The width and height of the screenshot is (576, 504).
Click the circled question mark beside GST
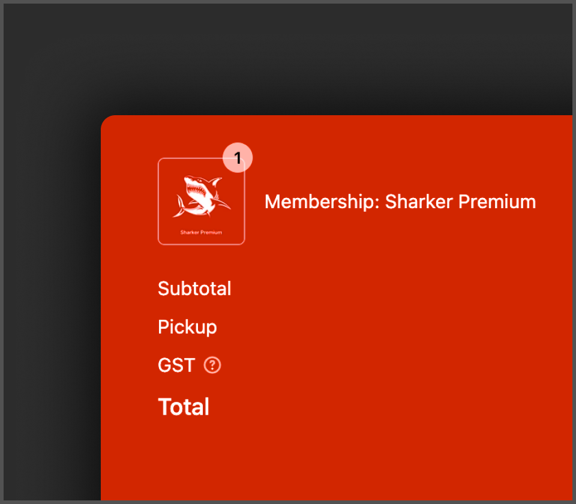212,365
